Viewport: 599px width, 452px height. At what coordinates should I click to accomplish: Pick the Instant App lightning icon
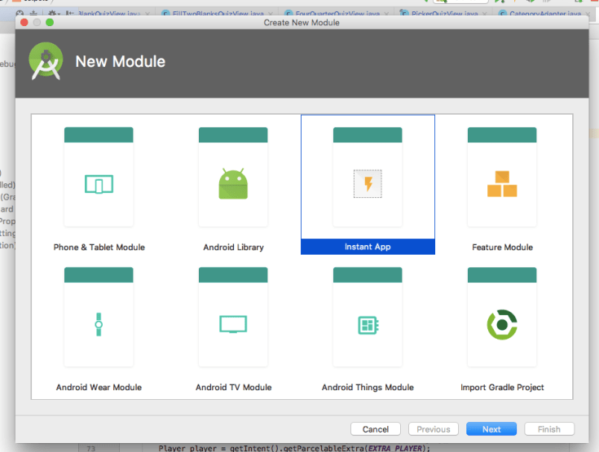tap(368, 184)
